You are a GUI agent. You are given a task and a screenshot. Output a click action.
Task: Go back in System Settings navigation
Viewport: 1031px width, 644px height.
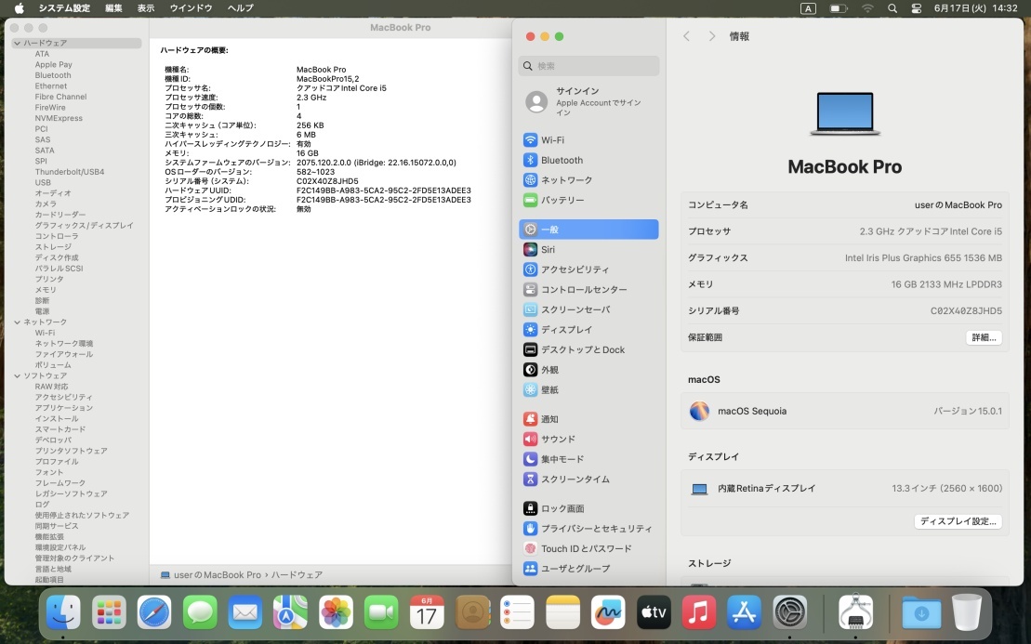[x=686, y=36]
